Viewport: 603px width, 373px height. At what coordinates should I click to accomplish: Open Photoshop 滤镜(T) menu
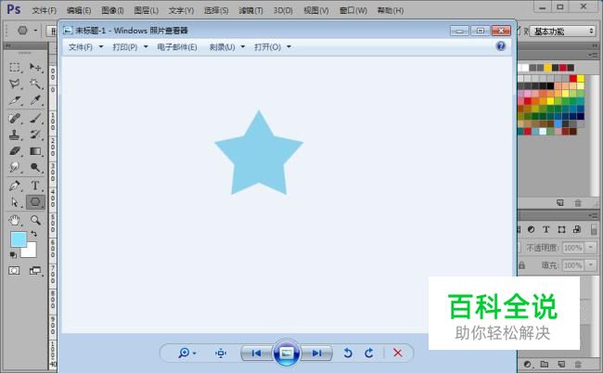[250, 10]
